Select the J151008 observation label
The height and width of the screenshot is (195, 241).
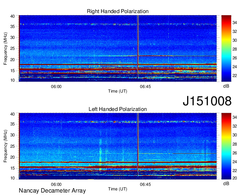(207, 101)
